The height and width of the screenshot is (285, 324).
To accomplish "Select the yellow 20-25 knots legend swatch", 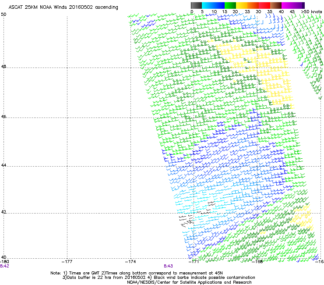I will (242, 5).
